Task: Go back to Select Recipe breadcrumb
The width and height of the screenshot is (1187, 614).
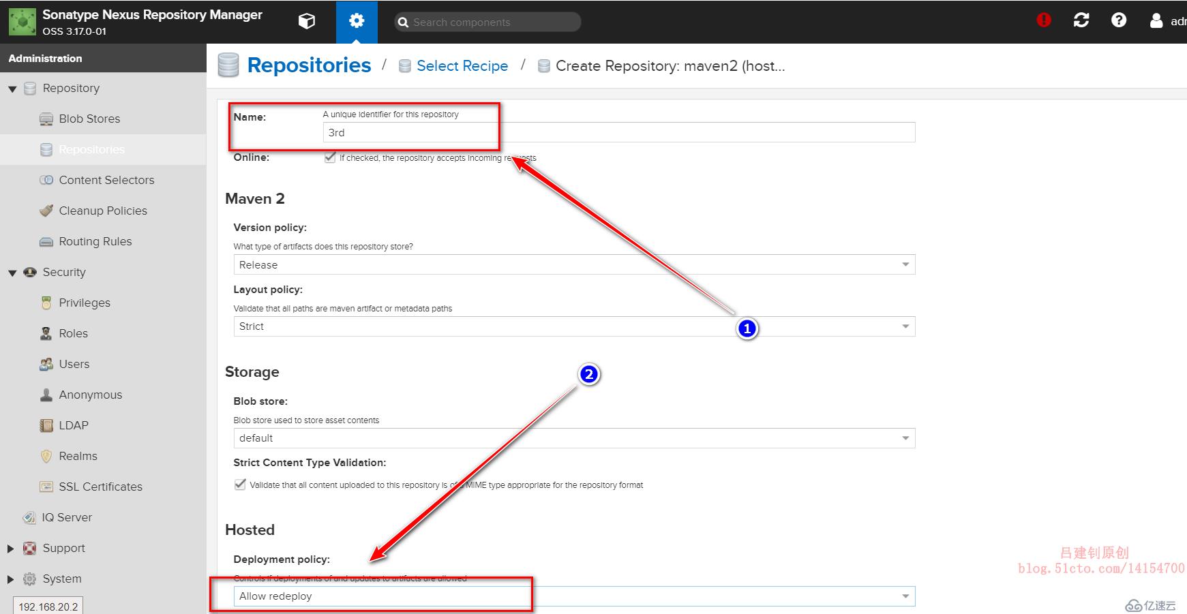Action: [x=462, y=66]
